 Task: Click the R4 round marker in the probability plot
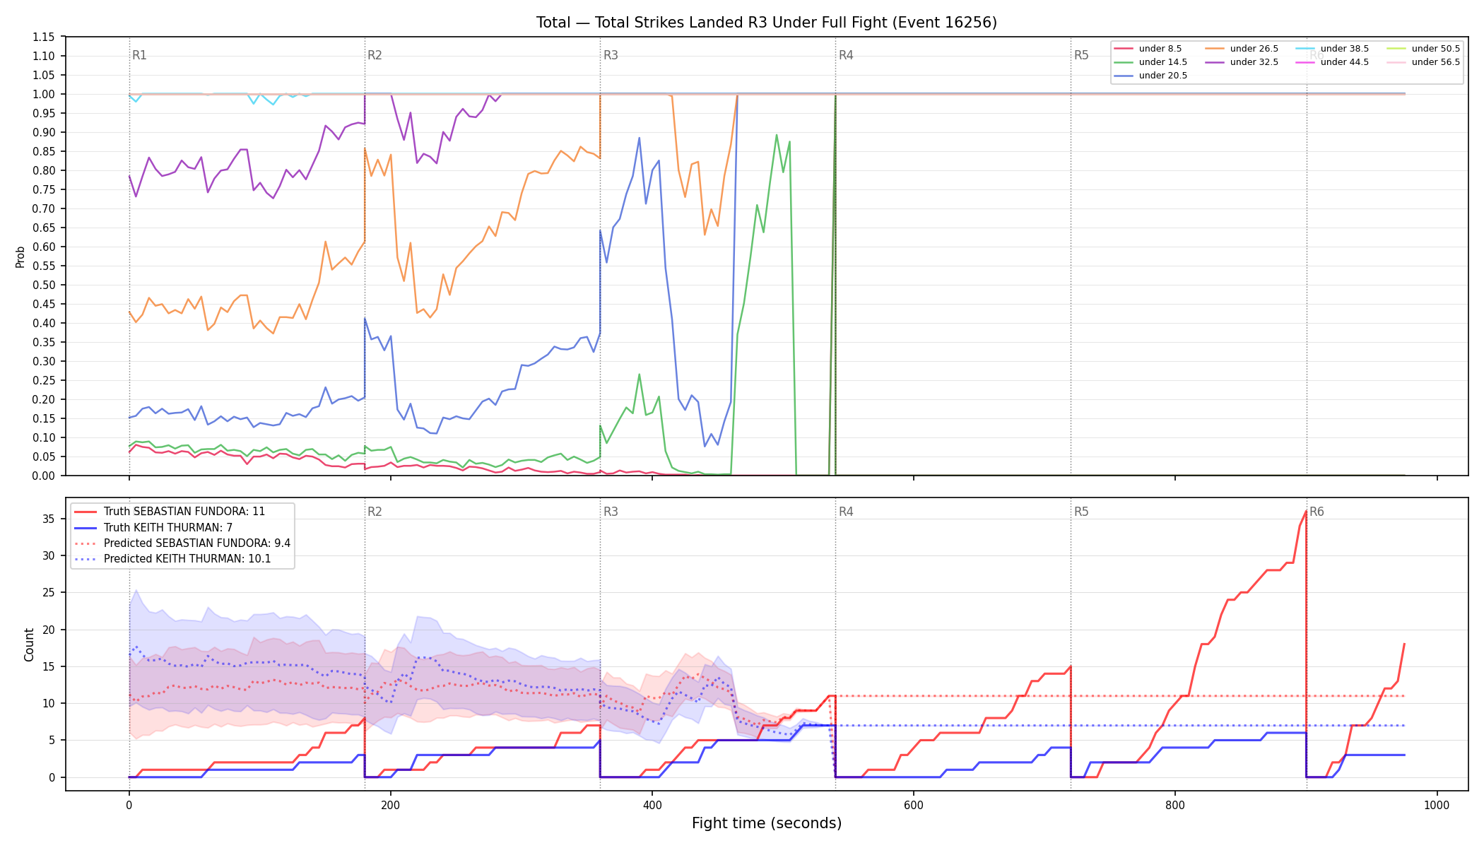tap(846, 55)
